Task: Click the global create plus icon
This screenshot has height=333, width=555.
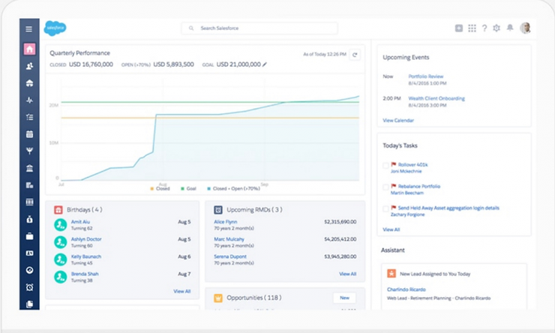Action: (459, 28)
